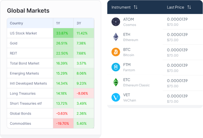The image size is (203, 138).
Task: Open the US Stock Market row
Action: (x=51, y=33)
